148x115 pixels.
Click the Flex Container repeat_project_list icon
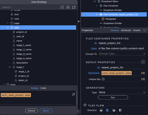coord(101,14)
